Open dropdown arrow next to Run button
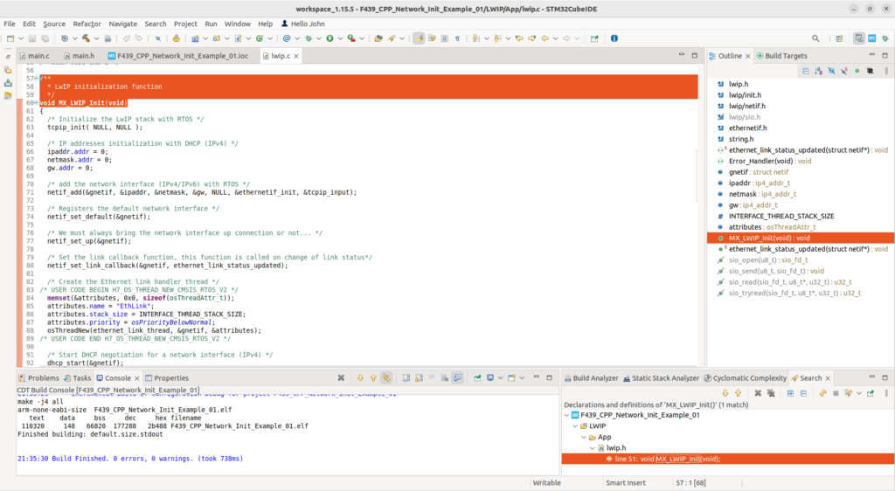Viewport: 895px width, 491px height. tap(340, 38)
